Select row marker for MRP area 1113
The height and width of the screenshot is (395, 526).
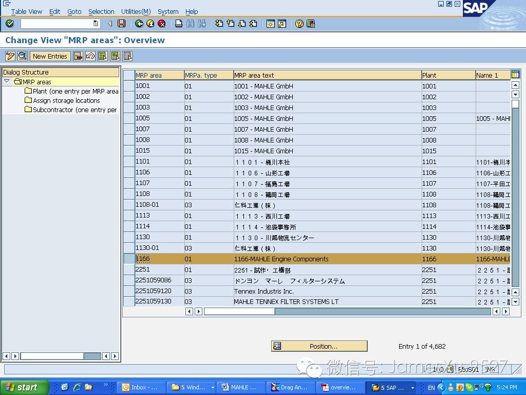click(129, 216)
